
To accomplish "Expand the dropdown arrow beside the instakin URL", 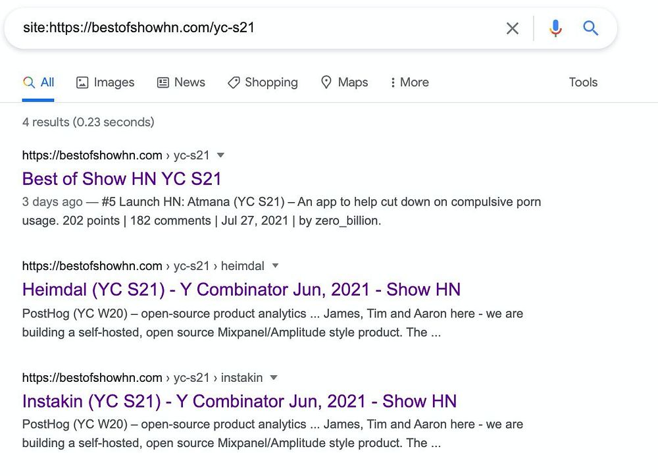I will coord(274,377).
